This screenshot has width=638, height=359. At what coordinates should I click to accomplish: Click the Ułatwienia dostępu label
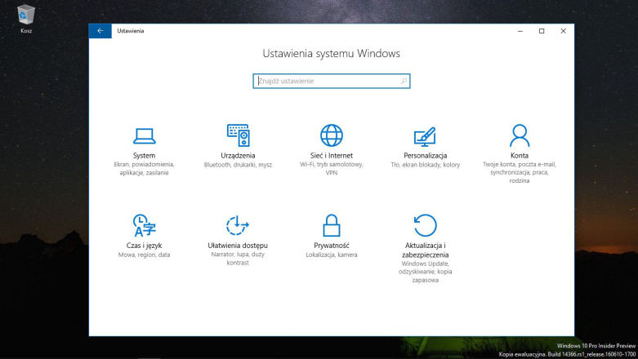tap(238, 246)
